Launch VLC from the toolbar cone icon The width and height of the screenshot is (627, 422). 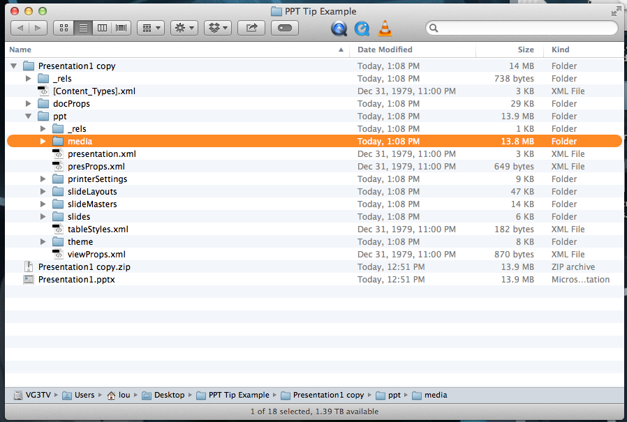(x=385, y=29)
